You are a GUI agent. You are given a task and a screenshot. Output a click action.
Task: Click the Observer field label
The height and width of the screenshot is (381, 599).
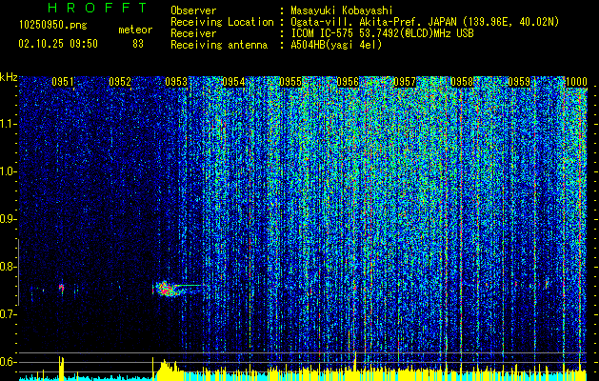(x=193, y=10)
